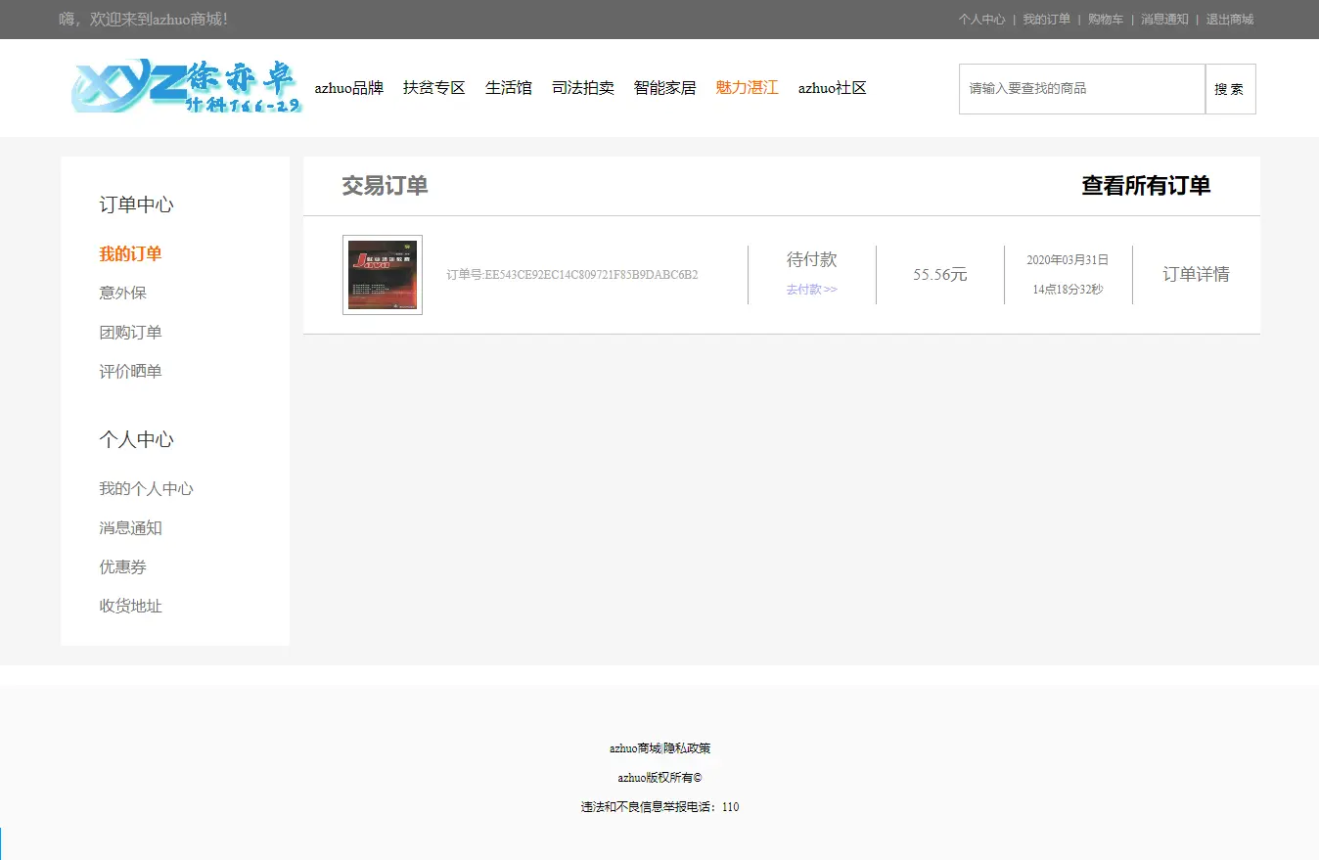Visit the 扶贫专区 section
1319x860 pixels.
click(433, 87)
